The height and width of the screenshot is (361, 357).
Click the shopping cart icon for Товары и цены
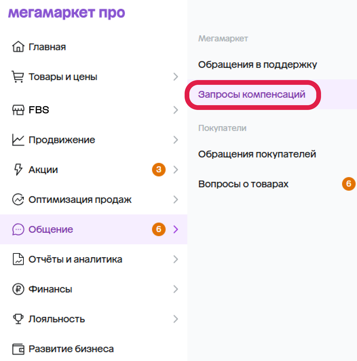pyautogui.click(x=18, y=77)
